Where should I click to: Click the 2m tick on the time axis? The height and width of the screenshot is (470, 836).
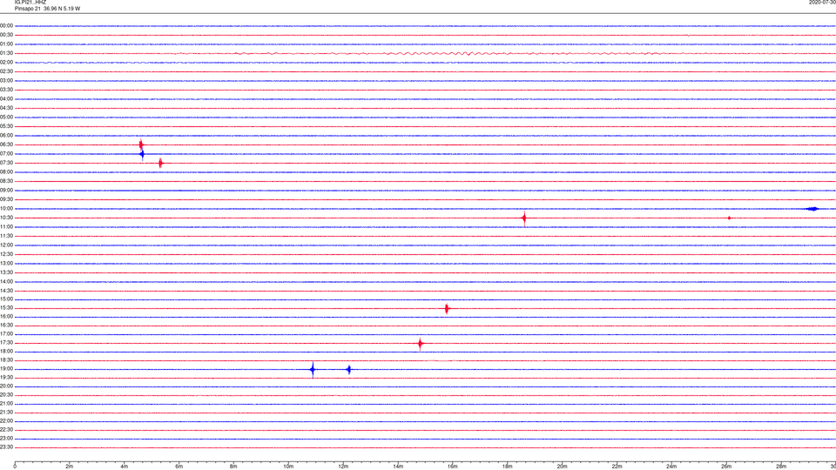click(x=70, y=467)
